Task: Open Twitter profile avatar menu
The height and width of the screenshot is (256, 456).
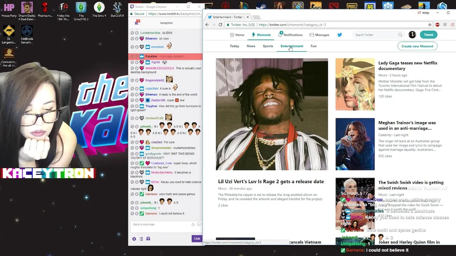Action: pyautogui.click(x=412, y=34)
